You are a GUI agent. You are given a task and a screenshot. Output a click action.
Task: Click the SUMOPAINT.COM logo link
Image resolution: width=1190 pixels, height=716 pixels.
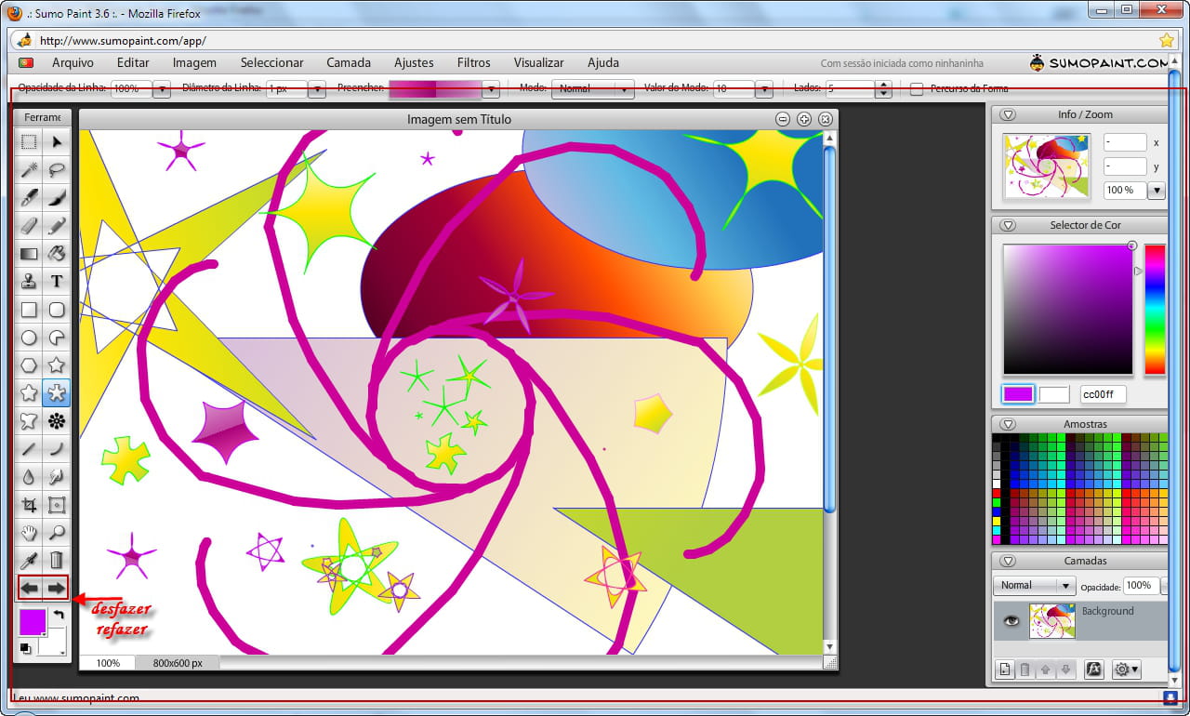(x=1097, y=62)
